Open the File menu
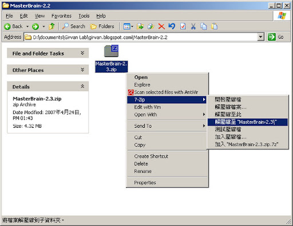Screen dimensions: 293x226 [9, 16]
